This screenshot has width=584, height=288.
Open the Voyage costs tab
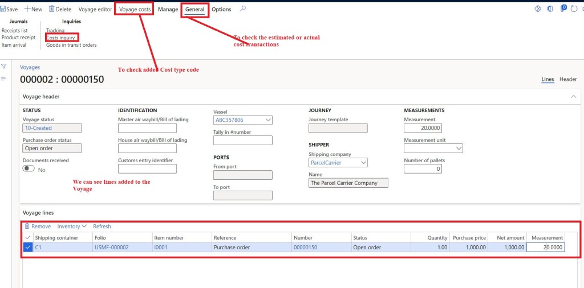pyautogui.click(x=135, y=9)
